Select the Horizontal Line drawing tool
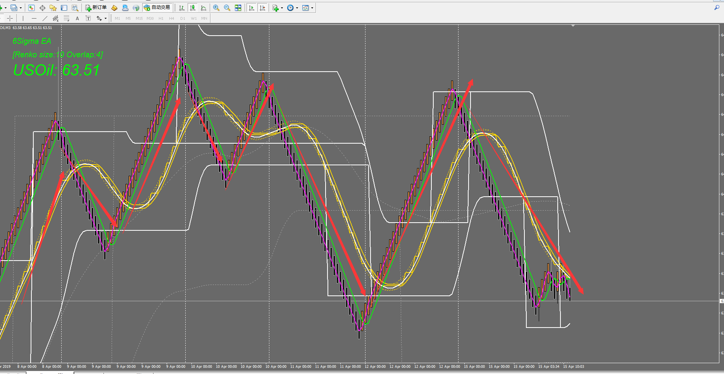724x374 pixels. point(34,18)
